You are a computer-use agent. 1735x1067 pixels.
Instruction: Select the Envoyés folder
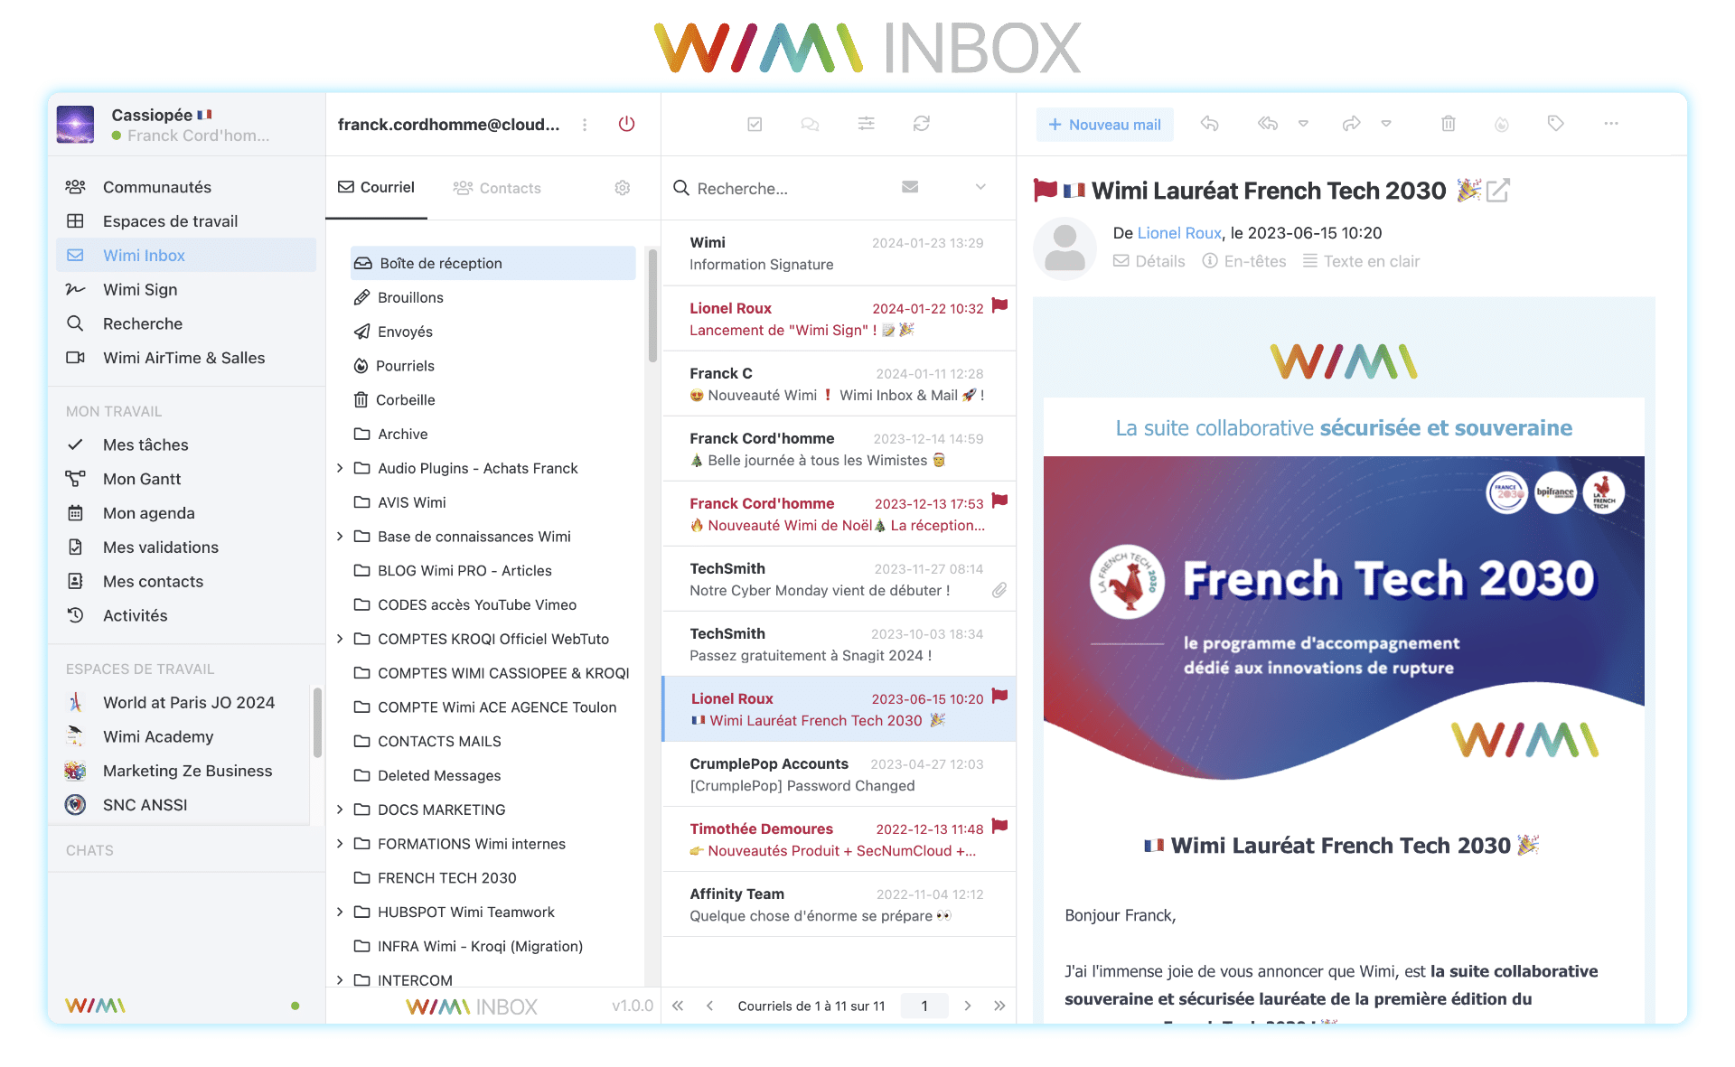click(x=492, y=332)
